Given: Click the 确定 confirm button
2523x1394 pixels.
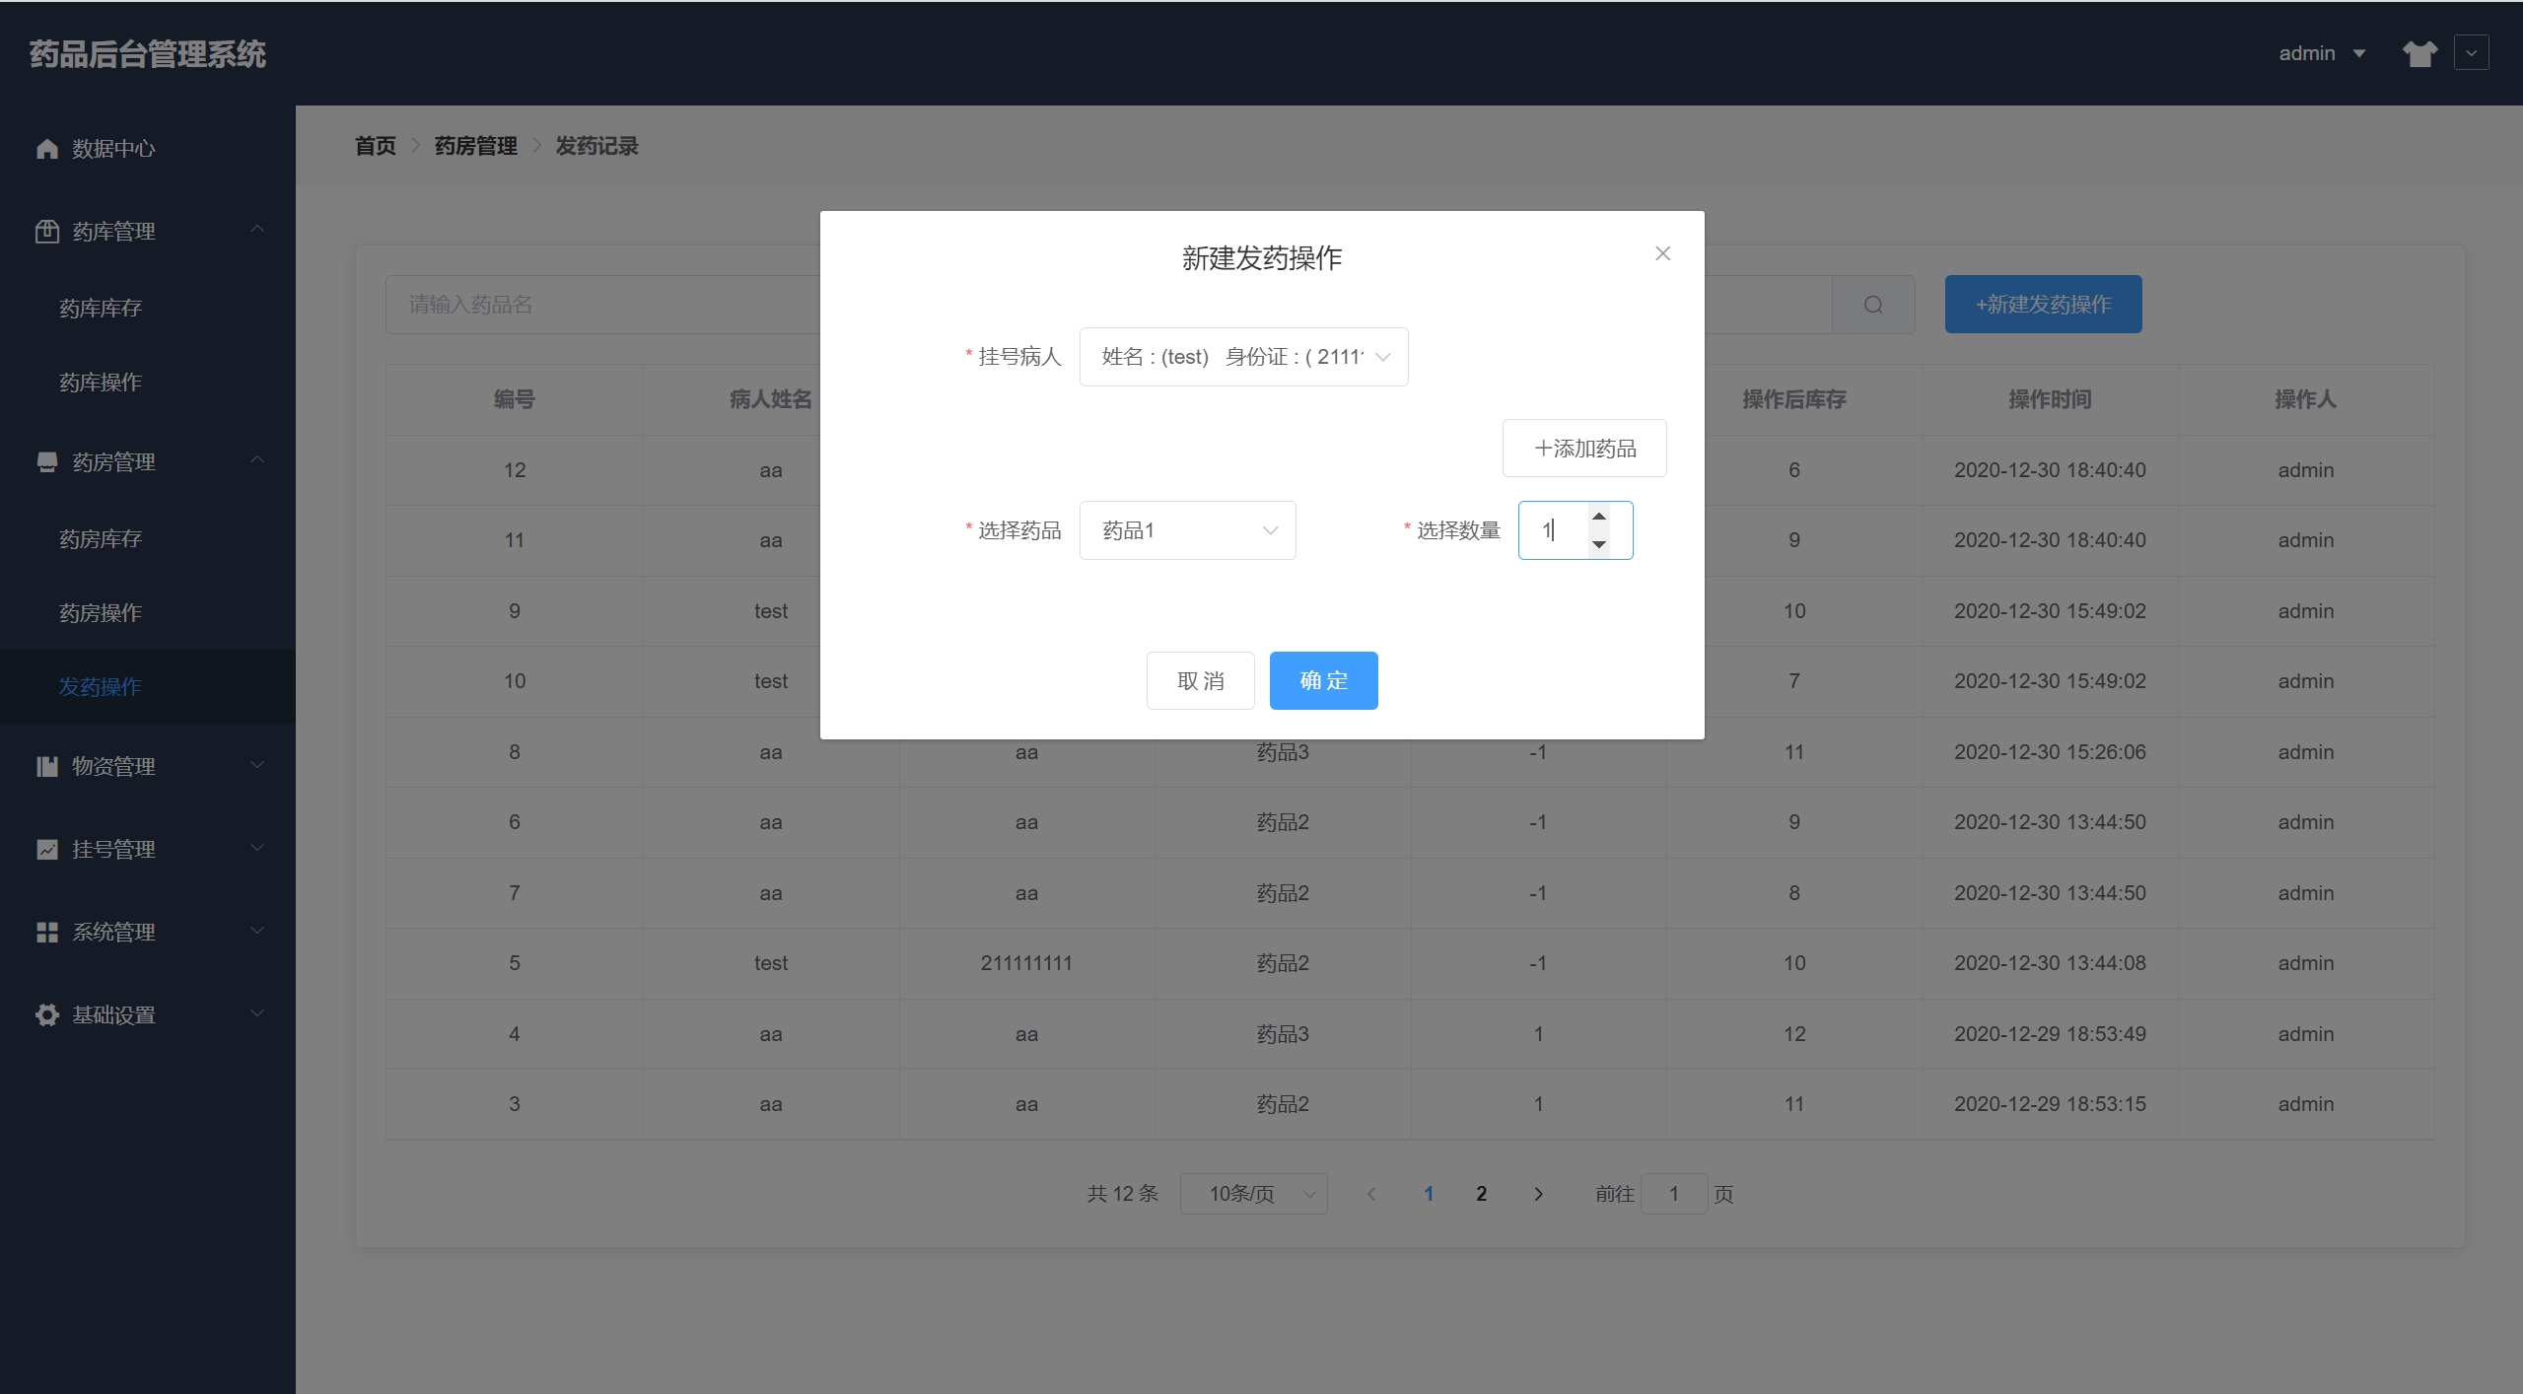Looking at the screenshot, I should (x=1323, y=680).
